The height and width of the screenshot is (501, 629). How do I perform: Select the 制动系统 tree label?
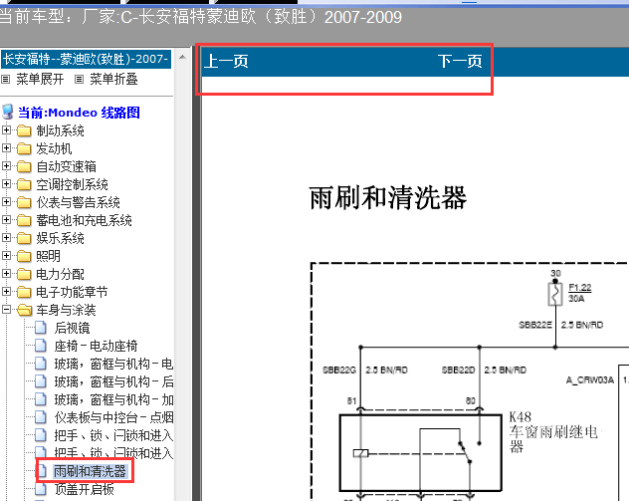click(x=60, y=130)
